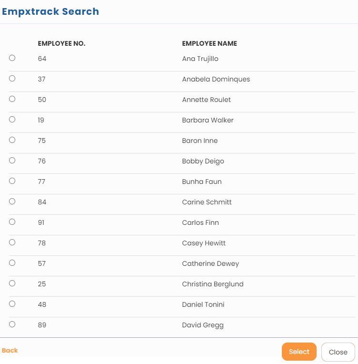Click the Christina Berglund name text
Viewport: 358px width, 364px height.
tap(212, 284)
